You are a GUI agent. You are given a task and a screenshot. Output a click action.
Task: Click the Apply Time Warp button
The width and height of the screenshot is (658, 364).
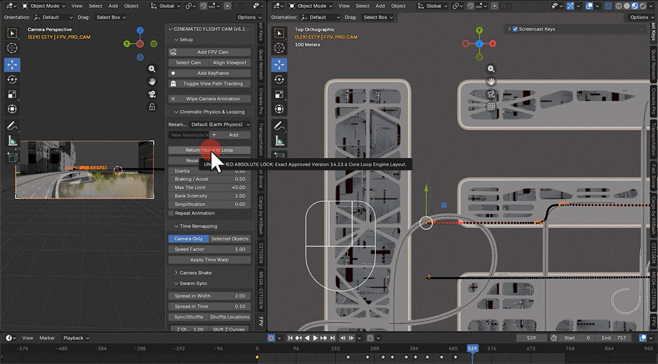point(209,260)
